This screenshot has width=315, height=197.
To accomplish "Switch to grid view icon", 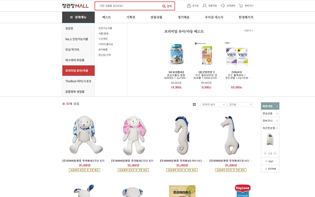I will coord(194,104).
